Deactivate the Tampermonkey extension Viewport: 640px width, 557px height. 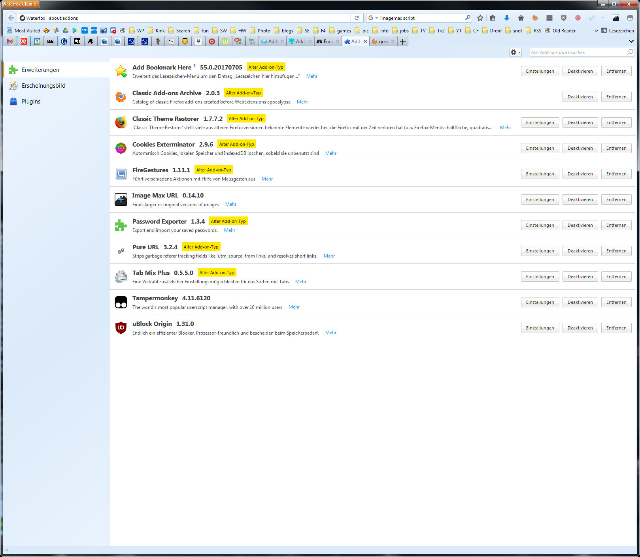coord(580,302)
